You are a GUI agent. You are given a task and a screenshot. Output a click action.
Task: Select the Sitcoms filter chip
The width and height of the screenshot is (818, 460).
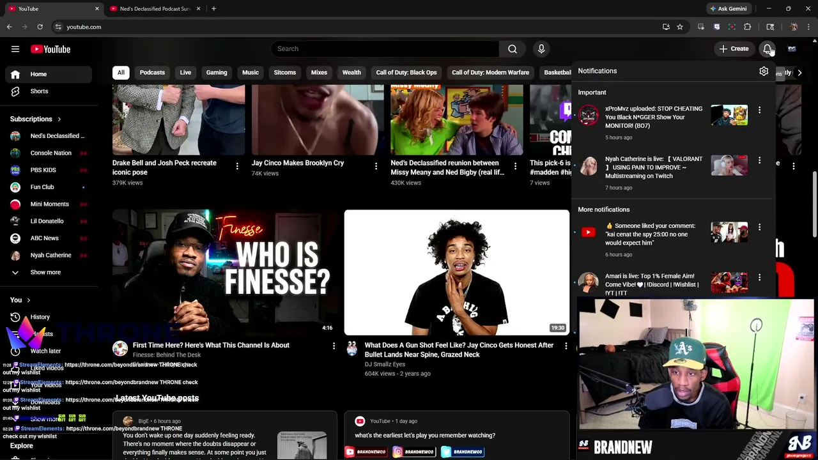(x=285, y=72)
